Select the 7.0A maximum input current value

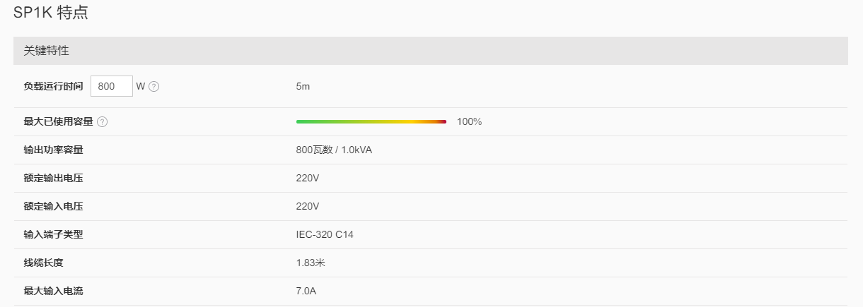pos(308,291)
